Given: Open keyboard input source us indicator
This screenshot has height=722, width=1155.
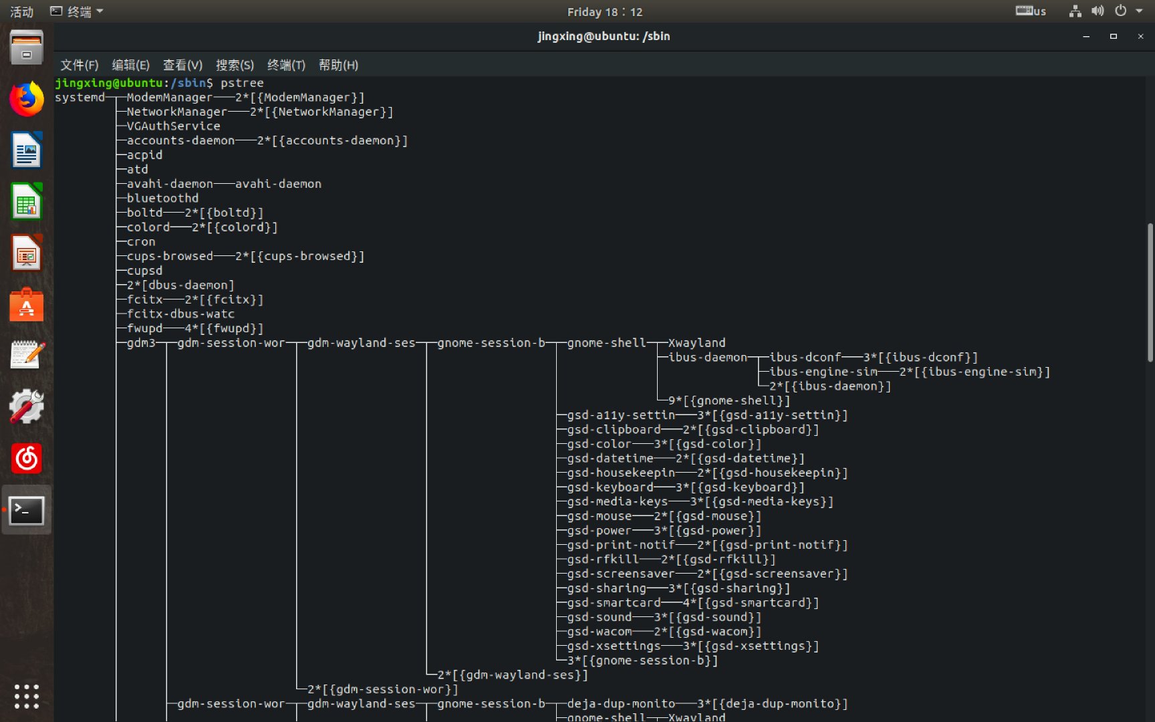Looking at the screenshot, I should click(1031, 11).
